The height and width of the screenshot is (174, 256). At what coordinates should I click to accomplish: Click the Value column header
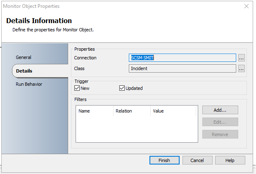point(173,111)
